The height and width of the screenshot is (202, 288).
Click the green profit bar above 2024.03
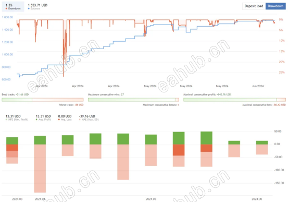[12, 141]
